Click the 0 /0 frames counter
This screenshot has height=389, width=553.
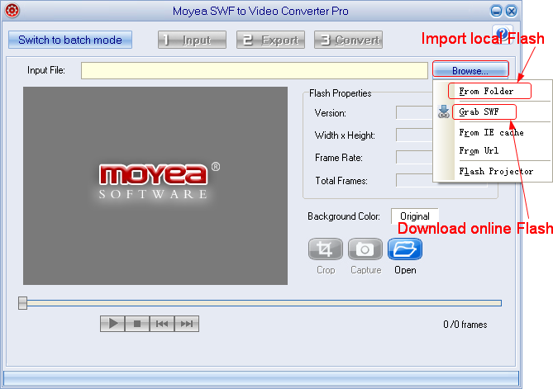465,324
